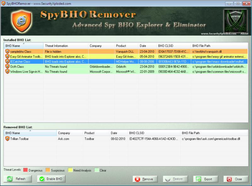
Task: Click the yellow Need Analysis swatch
Action: coord(70,170)
